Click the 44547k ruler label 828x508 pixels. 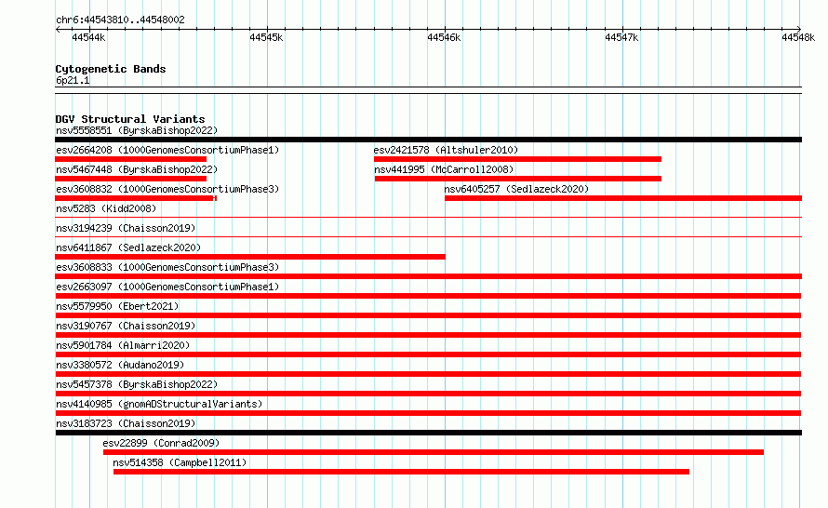(621, 37)
